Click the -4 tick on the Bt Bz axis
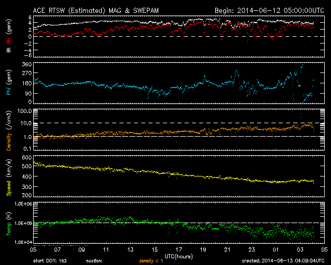Screen dimensions: 331x265 [28, 50]
